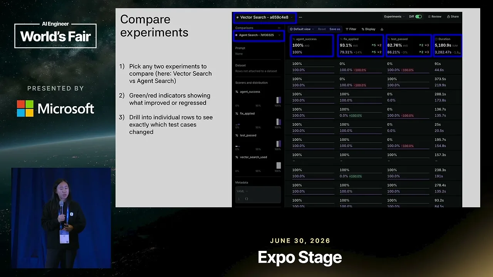493x277 pixels.
Task: Open the Experiments dropdown menu
Action: click(395, 17)
